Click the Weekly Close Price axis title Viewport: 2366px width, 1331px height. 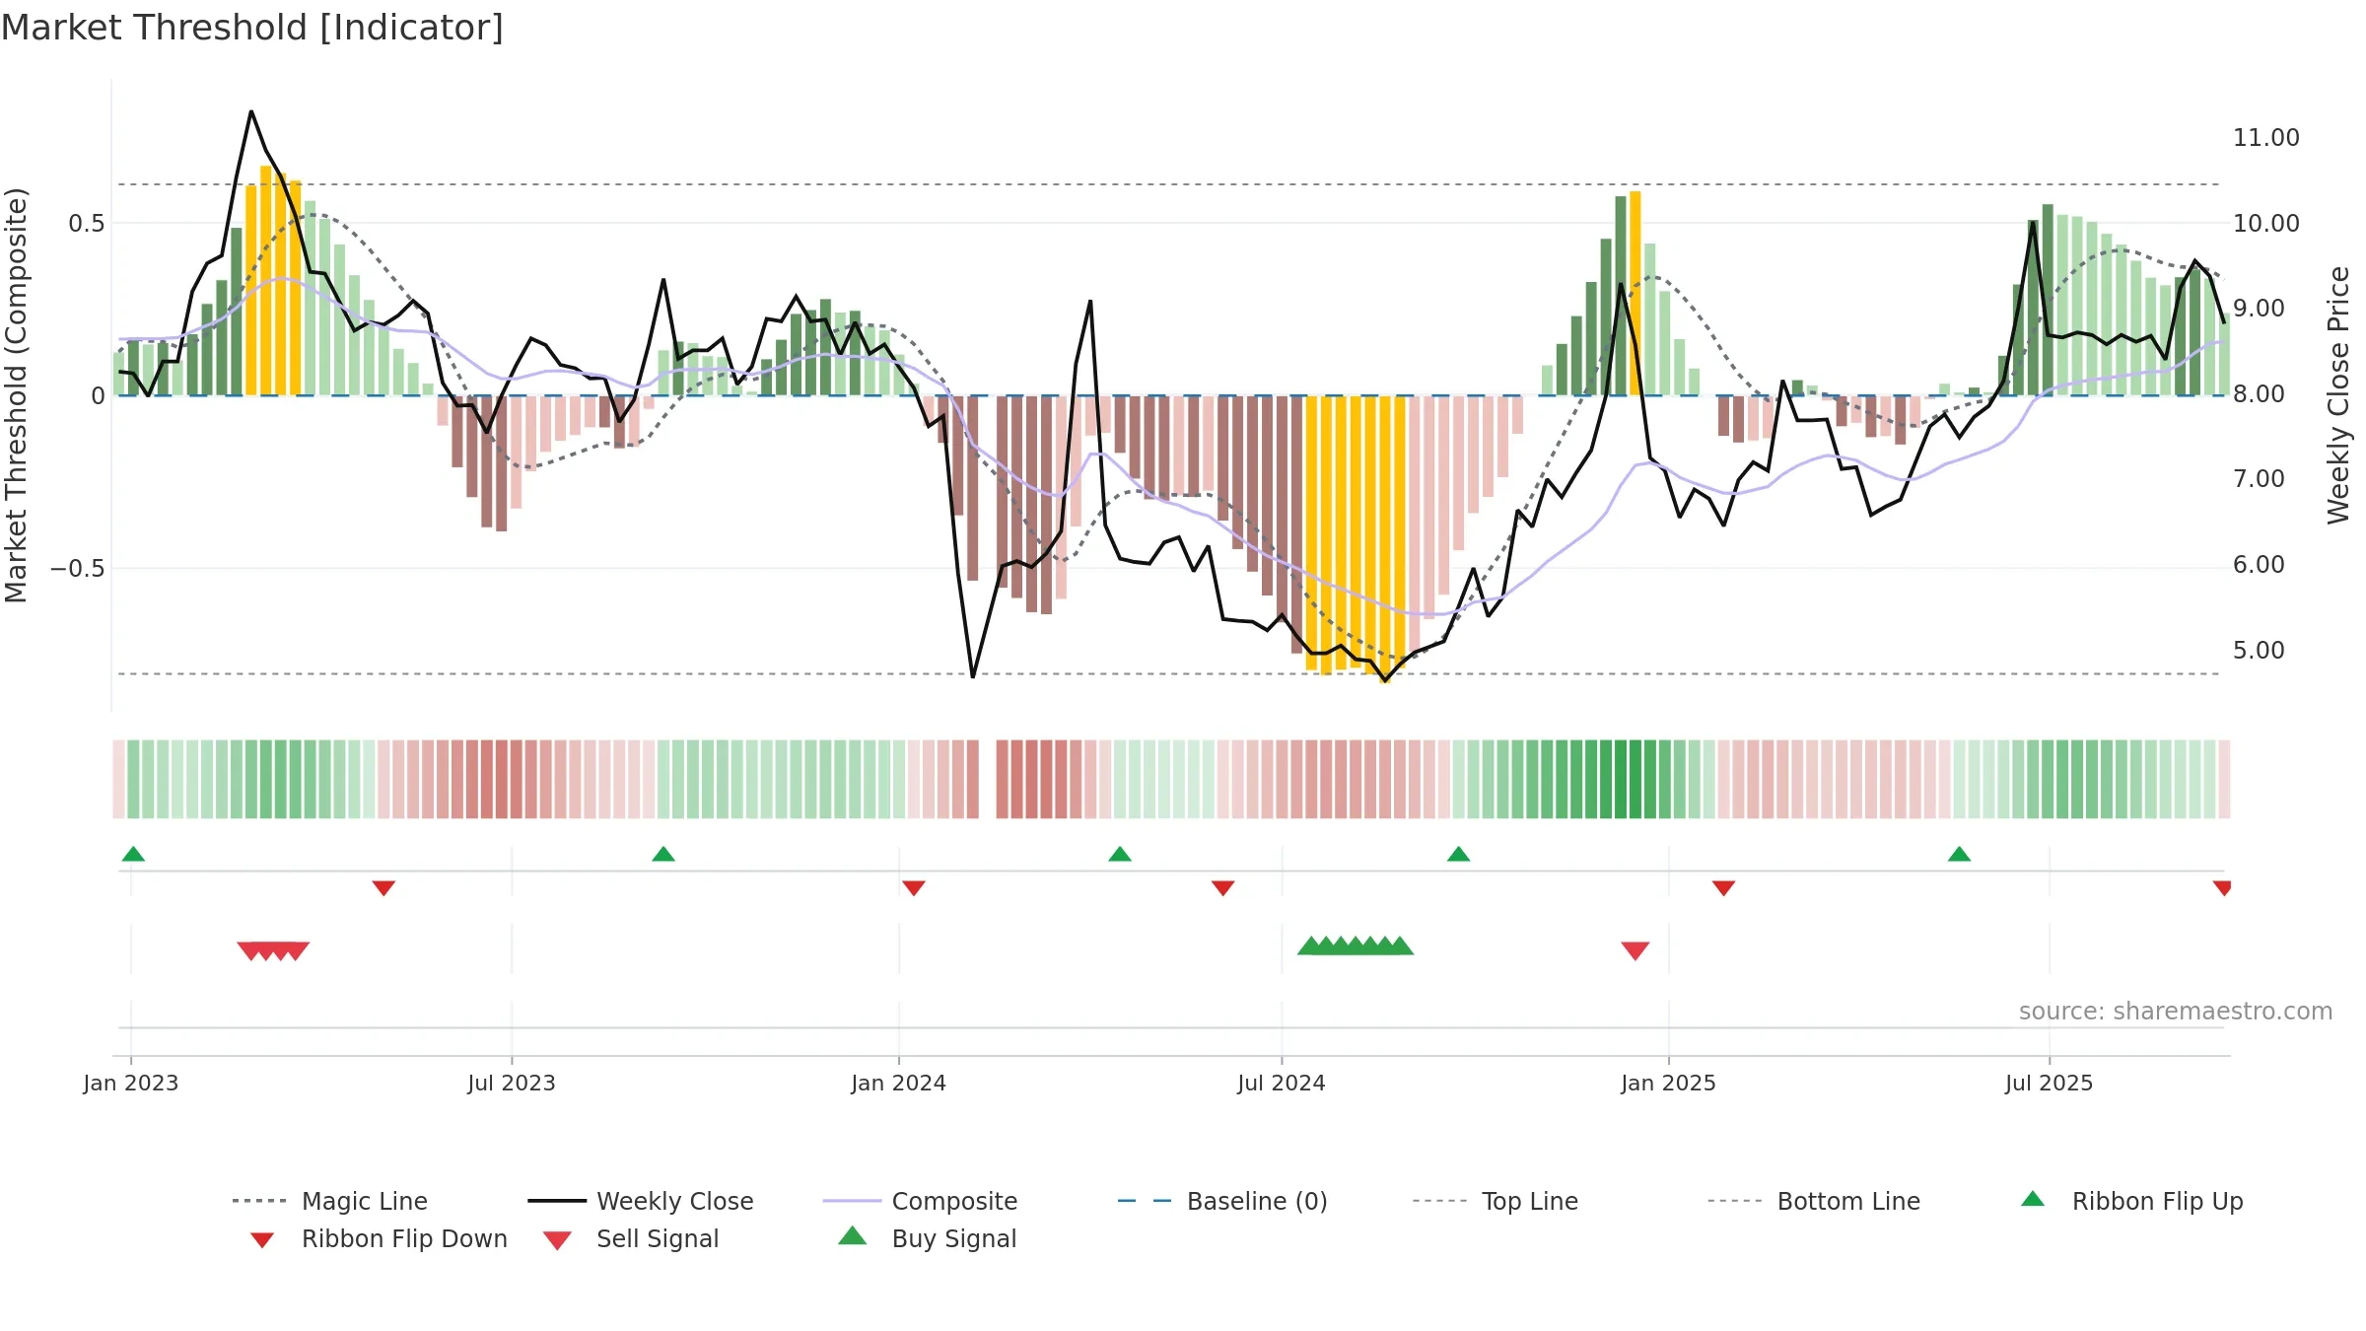tap(2338, 395)
